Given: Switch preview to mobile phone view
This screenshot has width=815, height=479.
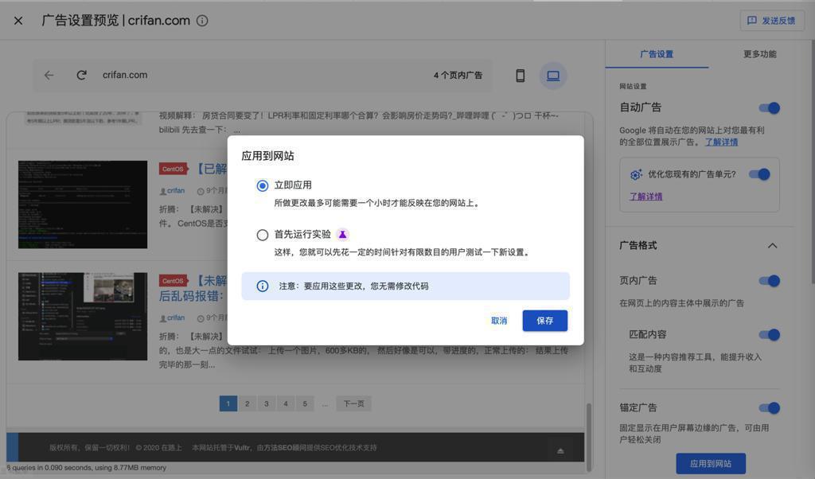Looking at the screenshot, I should coord(521,76).
